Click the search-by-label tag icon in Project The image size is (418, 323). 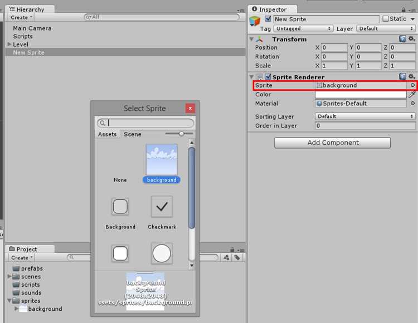pyautogui.click(x=237, y=257)
